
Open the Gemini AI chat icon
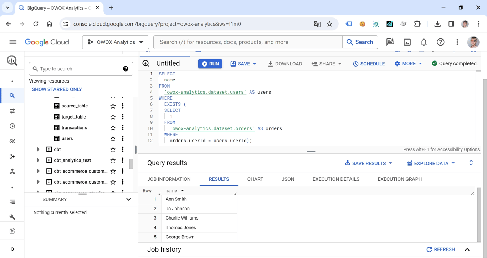390,42
